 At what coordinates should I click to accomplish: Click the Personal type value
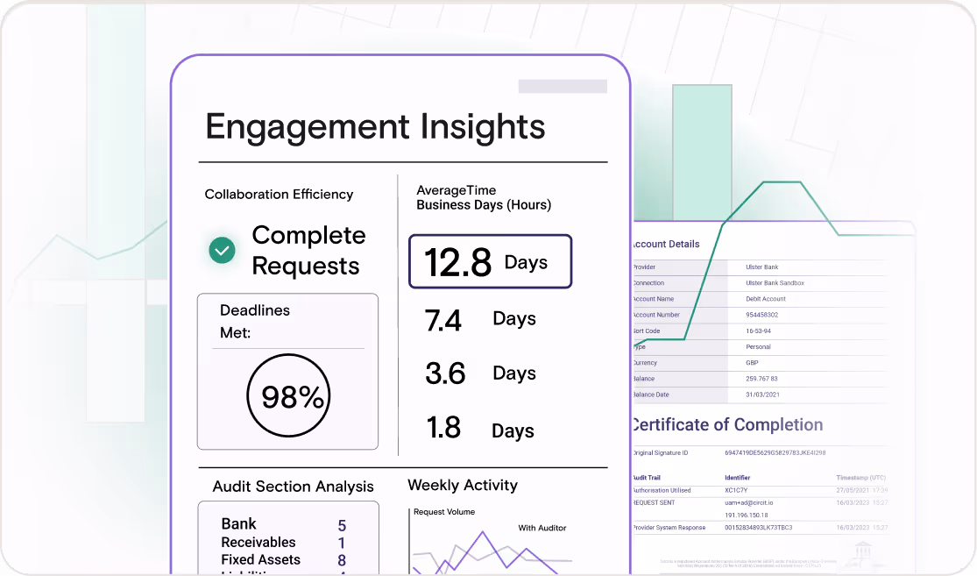758,346
